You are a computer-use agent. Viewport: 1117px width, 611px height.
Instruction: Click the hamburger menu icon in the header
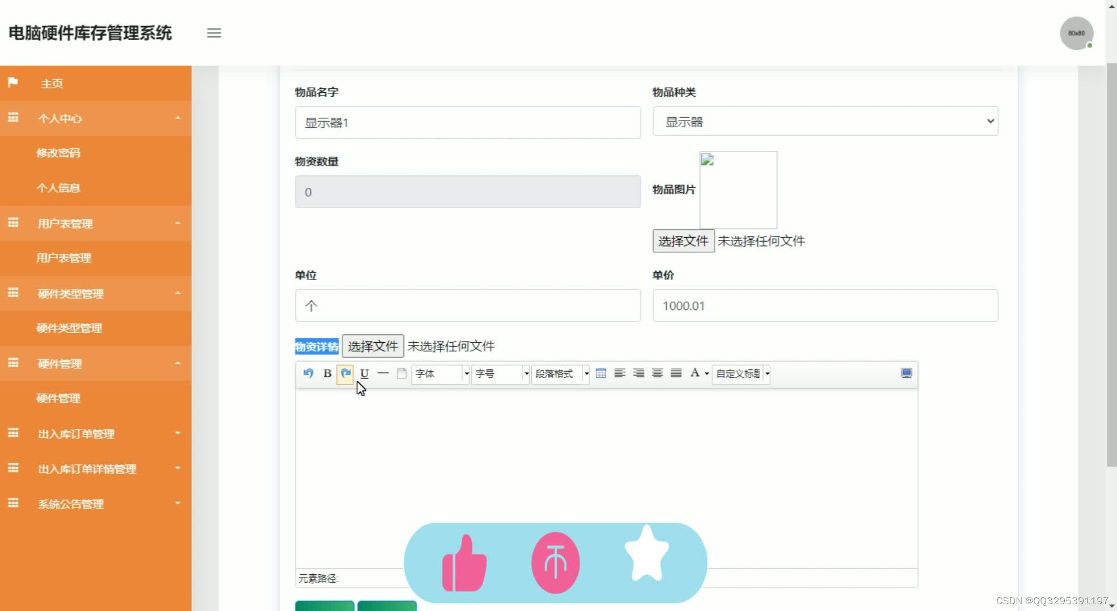(x=214, y=33)
